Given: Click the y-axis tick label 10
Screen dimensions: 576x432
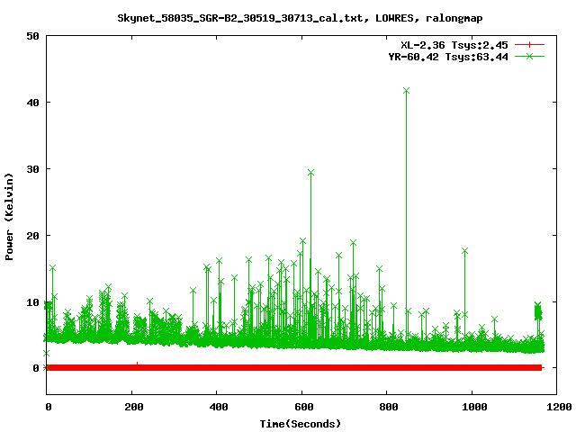Looking at the screenshot, I should [x=33, y=302].
